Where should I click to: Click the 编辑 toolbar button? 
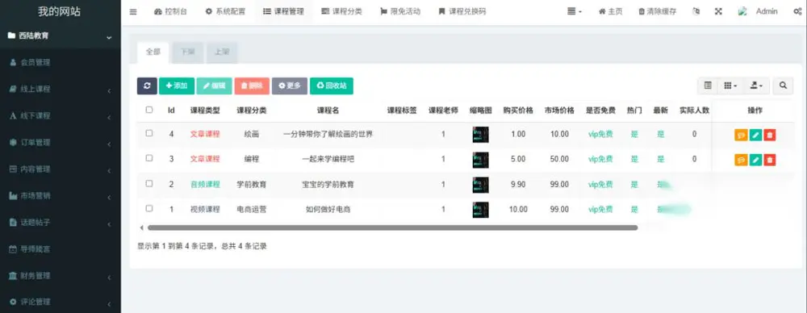(x=214, y=86)
